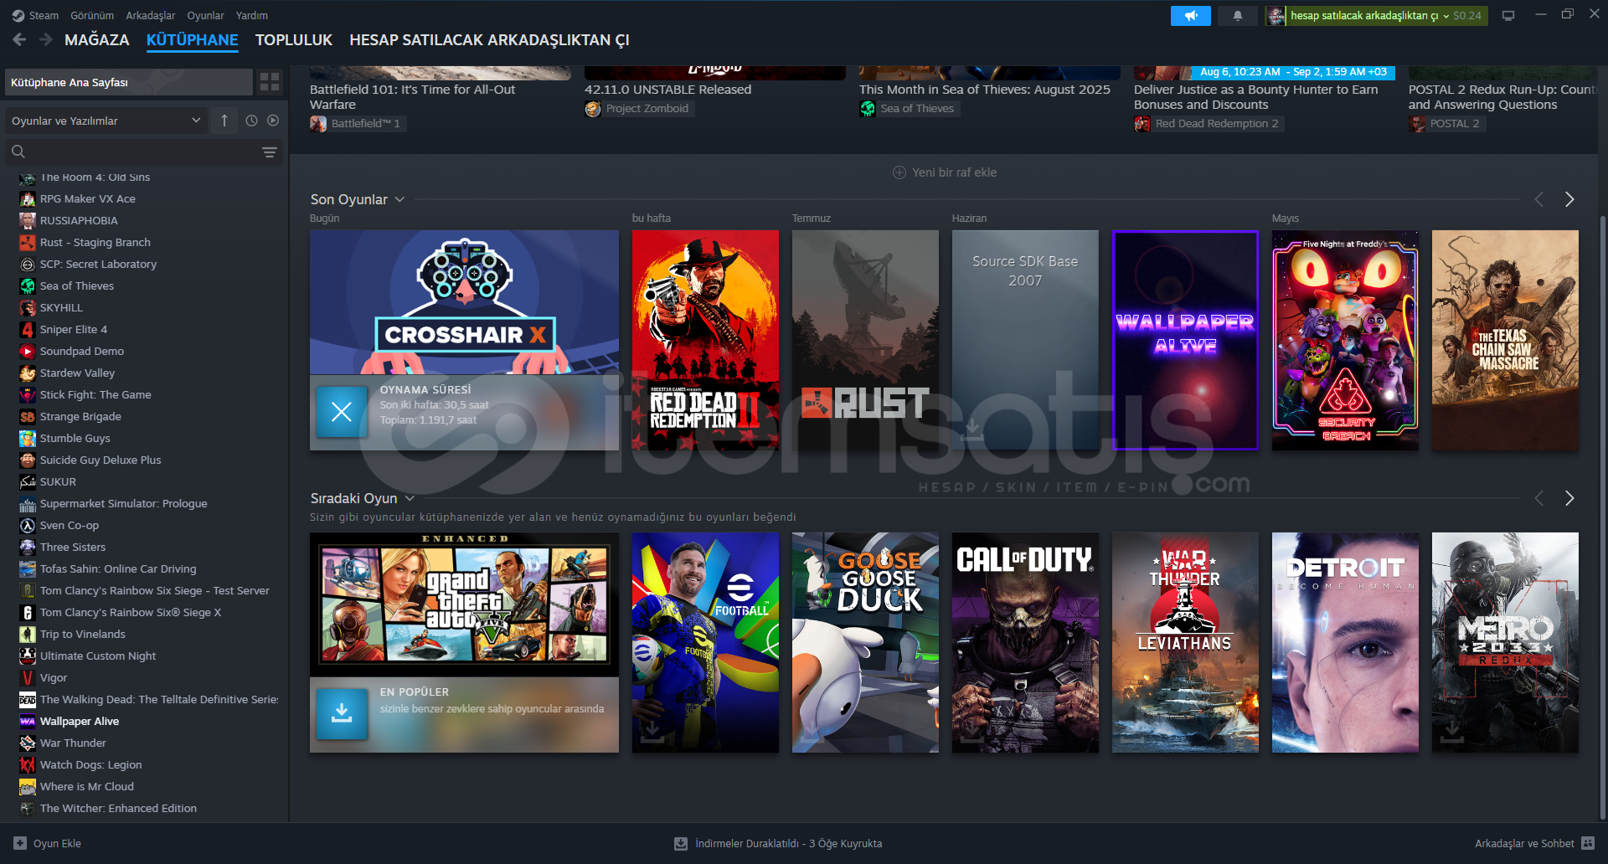Click the Steam logo menu icon
Viewport: 1608px width, 864px height.
pos(18,15)
